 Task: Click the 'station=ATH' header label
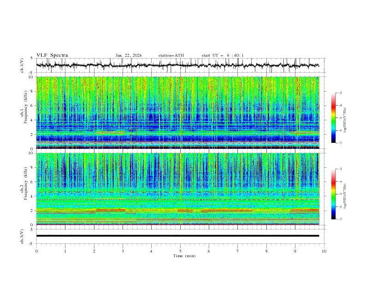(x=171, y=55)
